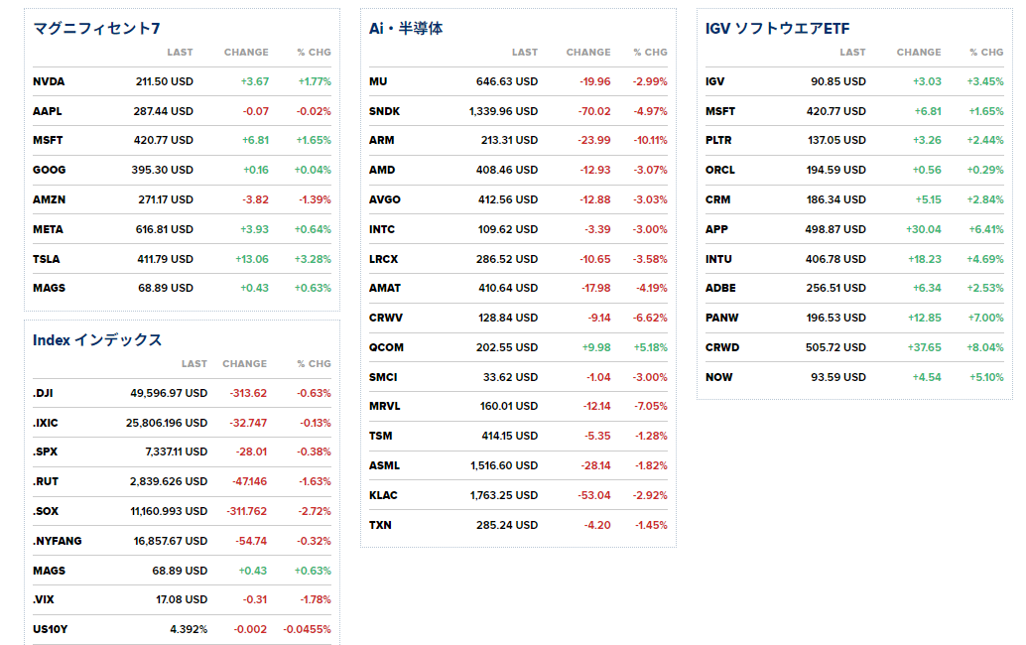1026x645 pixels.
Task: Select the AMAT ticker symbol
Action: tap(385, 288)
